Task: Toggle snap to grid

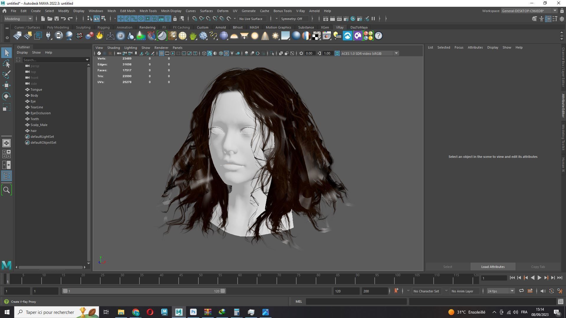Action: pos(195,19)
